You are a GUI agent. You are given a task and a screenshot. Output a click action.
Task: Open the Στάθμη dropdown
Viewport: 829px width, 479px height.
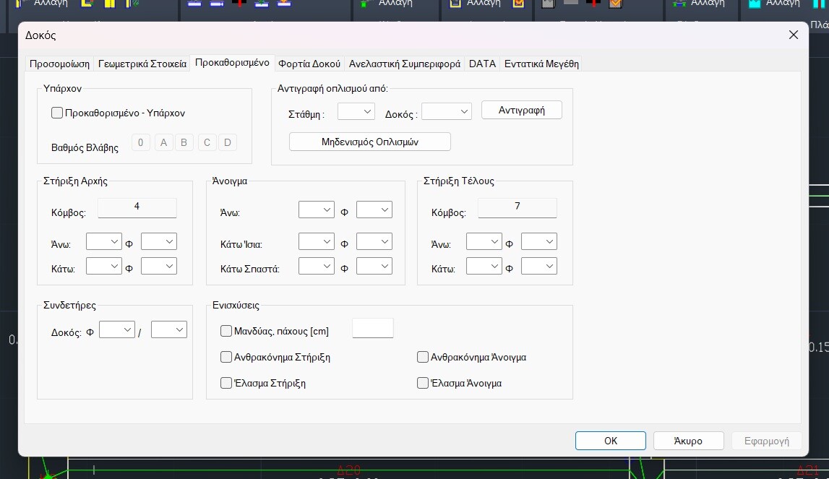(356, 111)
